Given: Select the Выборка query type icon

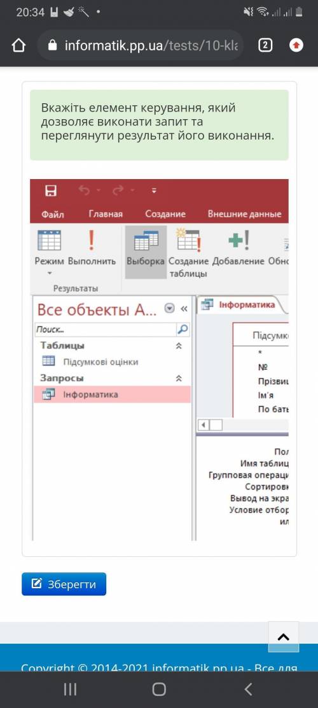Looking at the screenshot, I should (x=146, y=241).
